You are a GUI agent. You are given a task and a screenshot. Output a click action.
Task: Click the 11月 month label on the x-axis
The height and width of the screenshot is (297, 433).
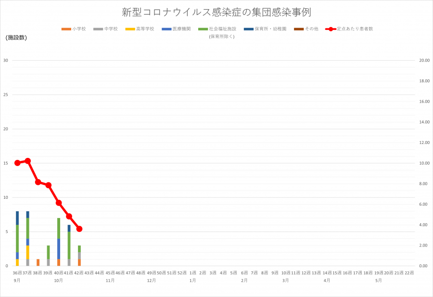(x=110, y=280)
